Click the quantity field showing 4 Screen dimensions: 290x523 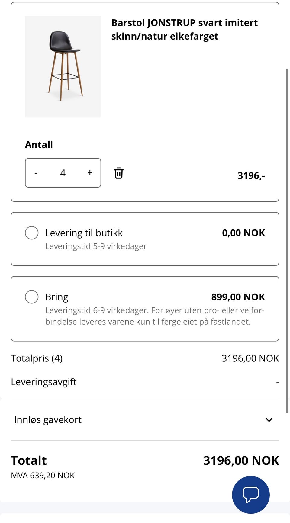[63, 173]
